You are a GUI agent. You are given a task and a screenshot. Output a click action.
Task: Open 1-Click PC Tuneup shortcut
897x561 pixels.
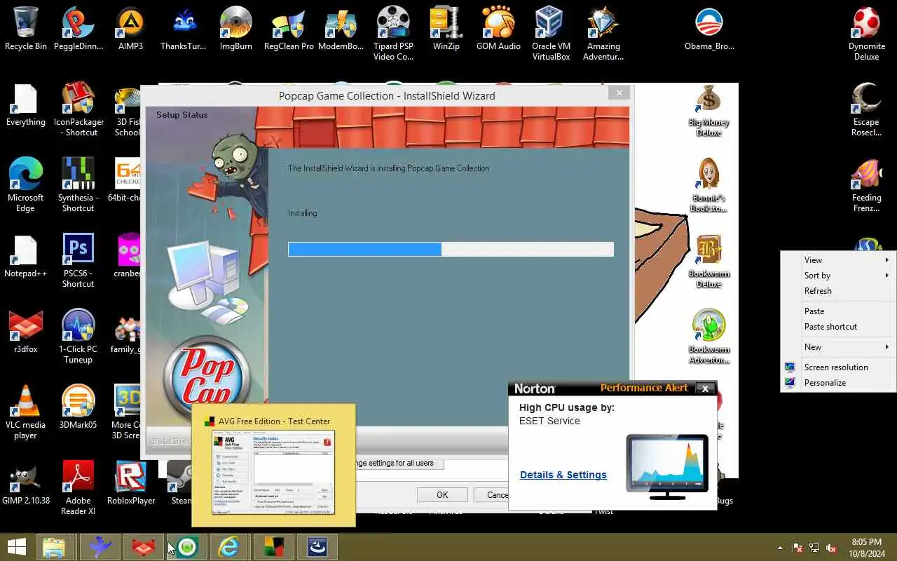(78, 336)
